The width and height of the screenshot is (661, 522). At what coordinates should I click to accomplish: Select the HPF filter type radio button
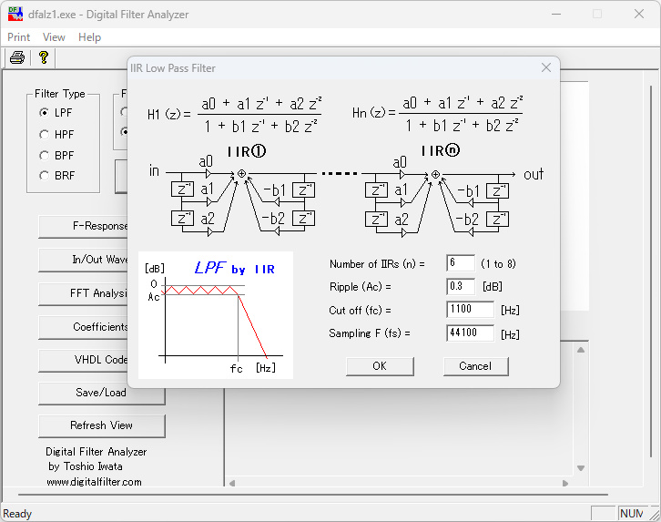coord(45,134)
